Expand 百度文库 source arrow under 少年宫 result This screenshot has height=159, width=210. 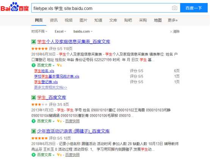(53, 155)
